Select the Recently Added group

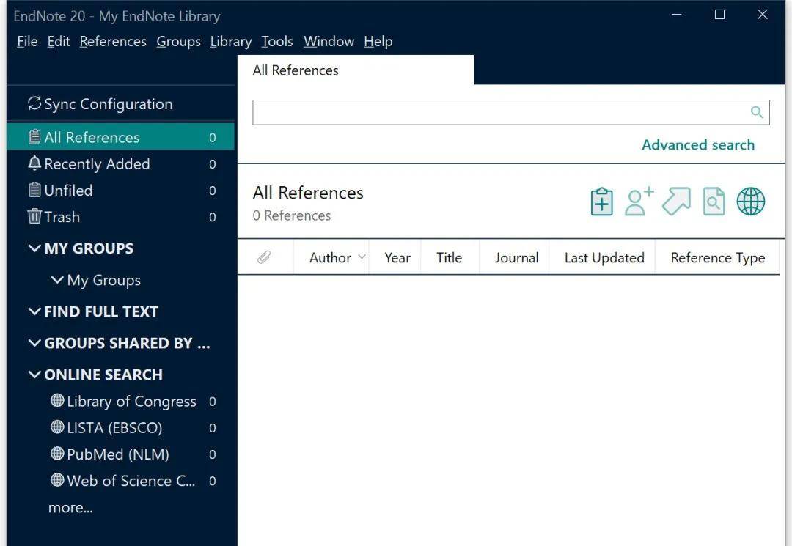pos(96,164)
